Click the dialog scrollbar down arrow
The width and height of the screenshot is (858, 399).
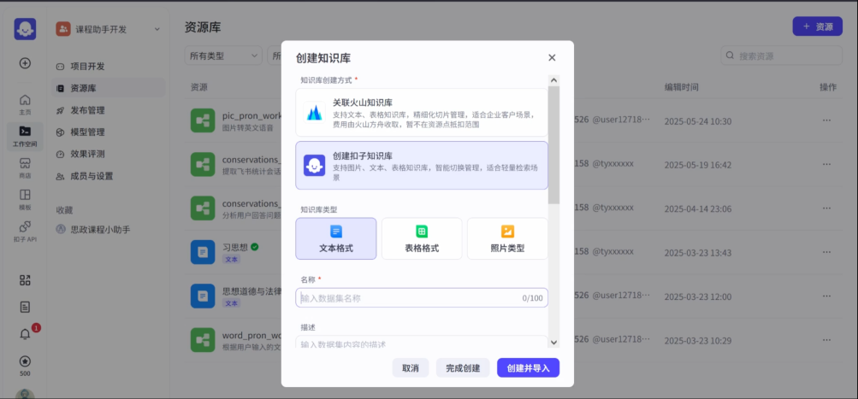click(553, 342)
